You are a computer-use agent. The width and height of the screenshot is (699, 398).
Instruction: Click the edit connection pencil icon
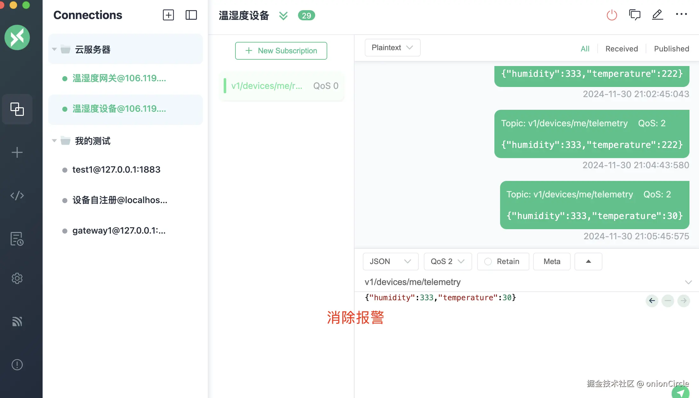(x=657, y=15)
